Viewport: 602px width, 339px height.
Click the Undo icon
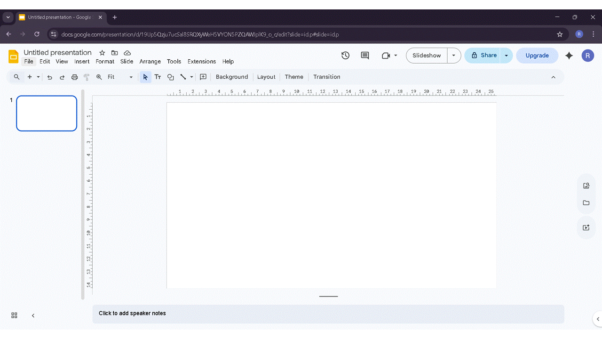tap(49, 77)
